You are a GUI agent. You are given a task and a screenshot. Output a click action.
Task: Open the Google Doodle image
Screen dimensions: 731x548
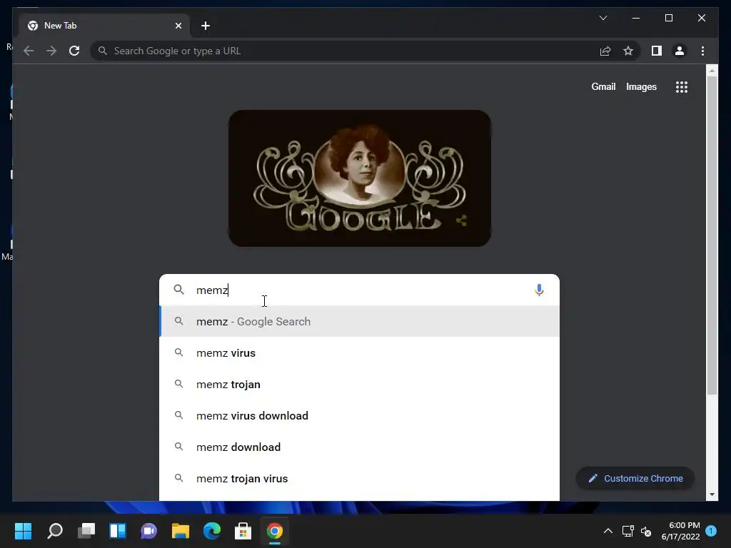click(x=360, y=178)
